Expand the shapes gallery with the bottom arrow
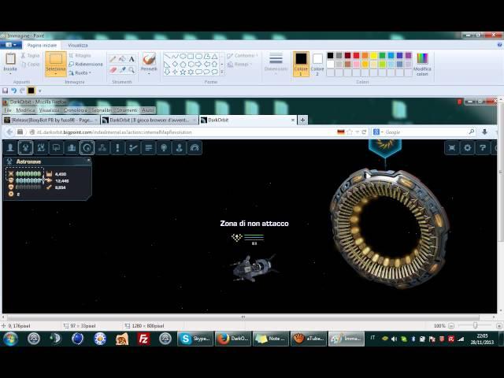The height and width of the screenshot is (378, 504). pos(222,72)
